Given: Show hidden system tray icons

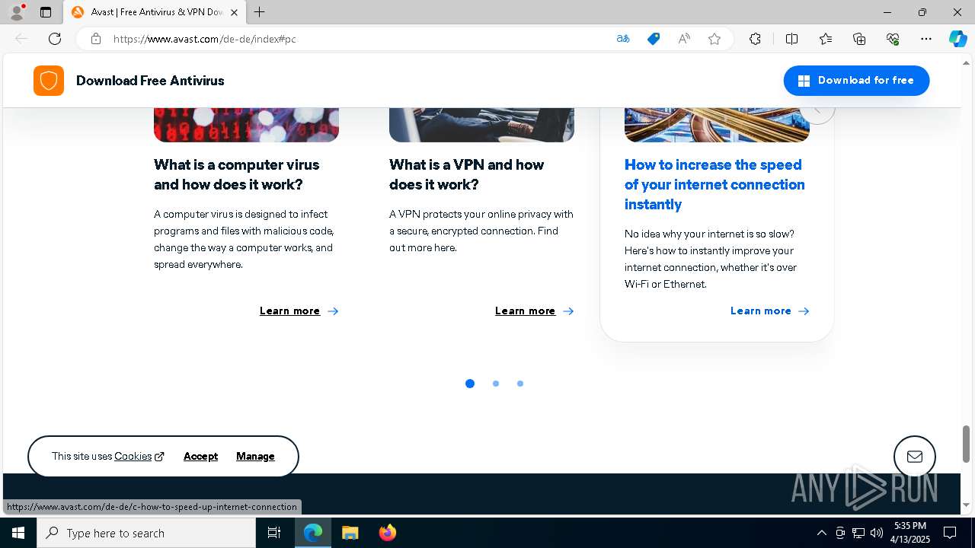Looking at the screenshot, I should (821, 533).
